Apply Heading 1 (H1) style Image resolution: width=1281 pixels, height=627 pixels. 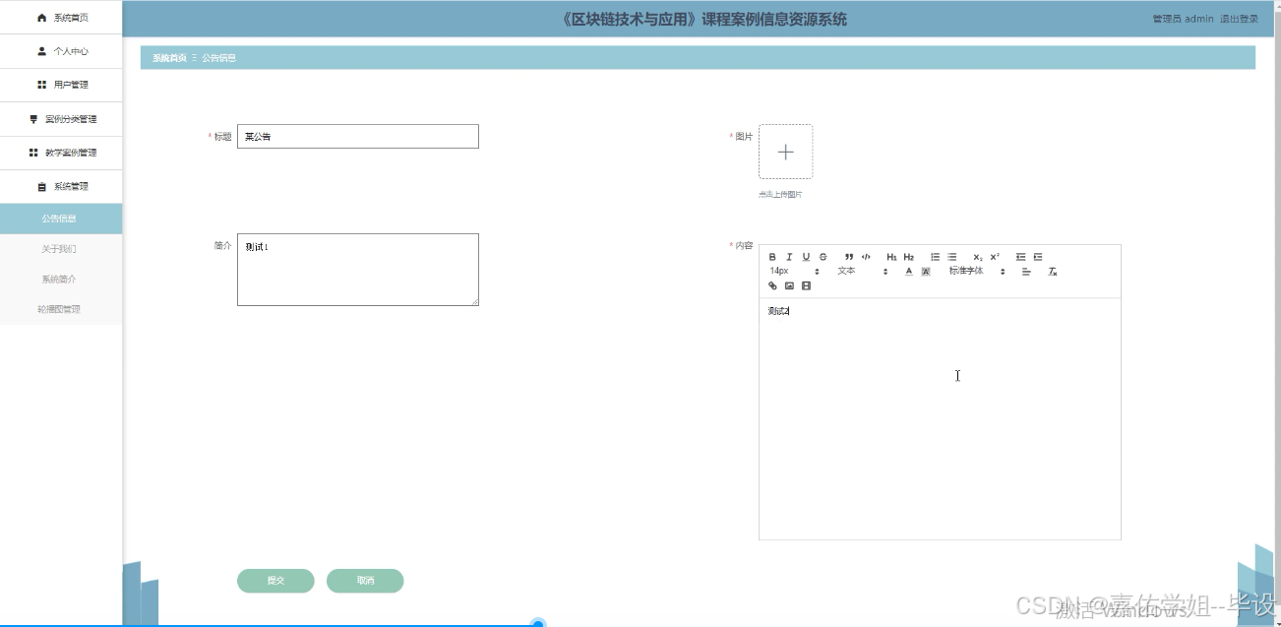click(891, 257)
